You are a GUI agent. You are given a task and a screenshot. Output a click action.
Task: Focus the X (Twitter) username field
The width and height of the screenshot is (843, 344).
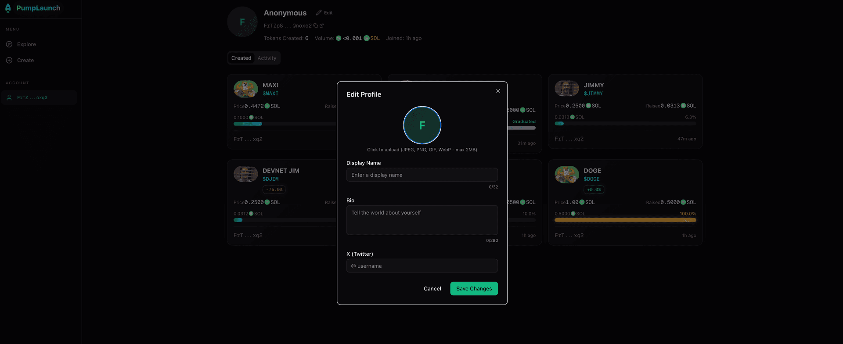pyautogui.click(x=422, y=266)
